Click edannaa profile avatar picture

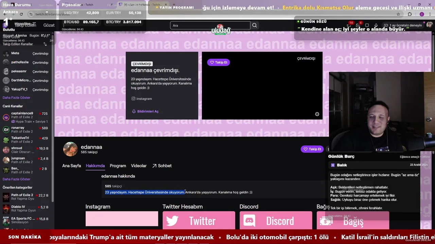point(70,149)
